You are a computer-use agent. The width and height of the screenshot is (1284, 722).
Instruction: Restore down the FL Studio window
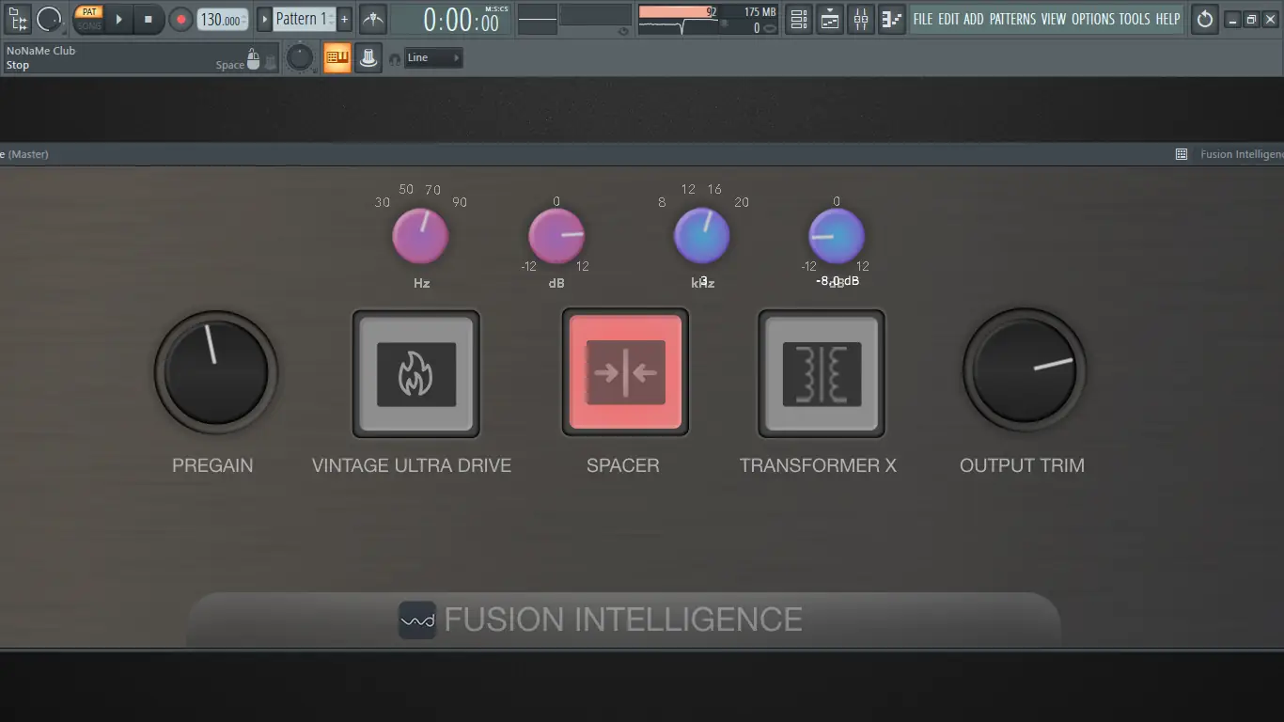point(1251,20)
